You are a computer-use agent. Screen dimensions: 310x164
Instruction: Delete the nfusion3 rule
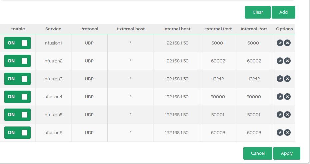[x=287, y=79]
